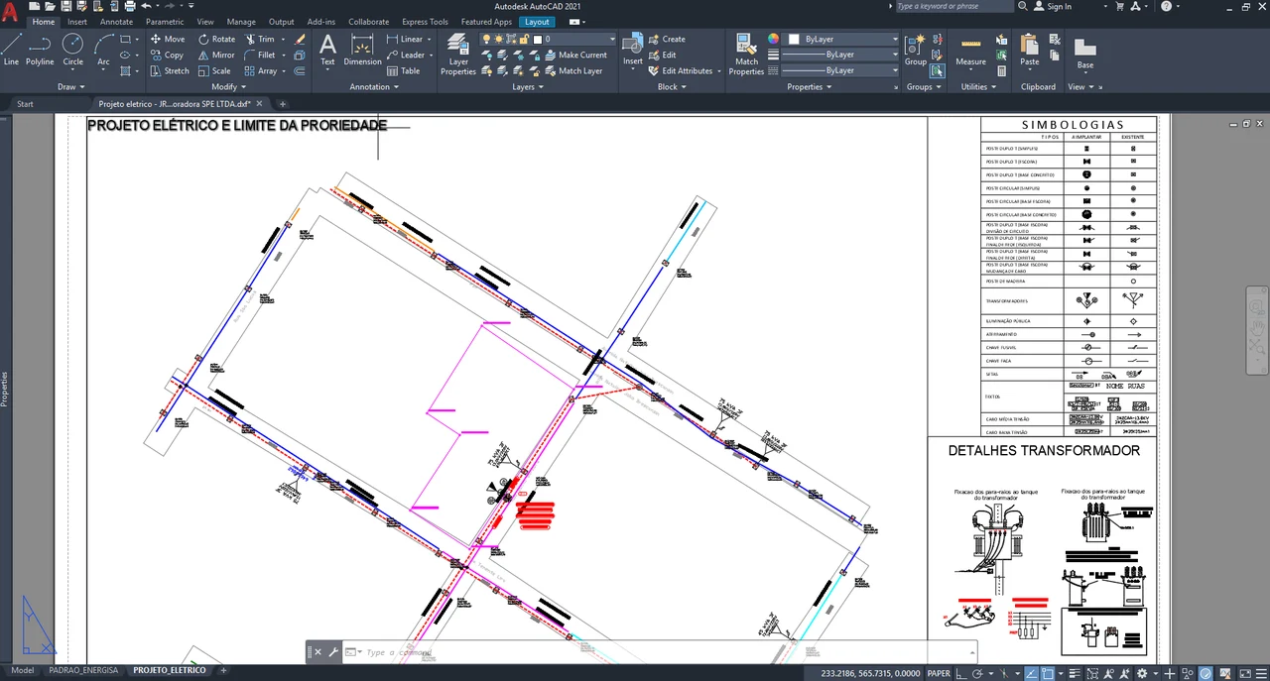This screenshot has height=681, width=1270.
Task: Expand the Modify panel
Action: [x=227, y=87]
